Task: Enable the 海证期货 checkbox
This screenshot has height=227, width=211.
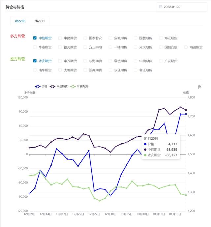Action: pyautogui.click(x=161, y=38)
